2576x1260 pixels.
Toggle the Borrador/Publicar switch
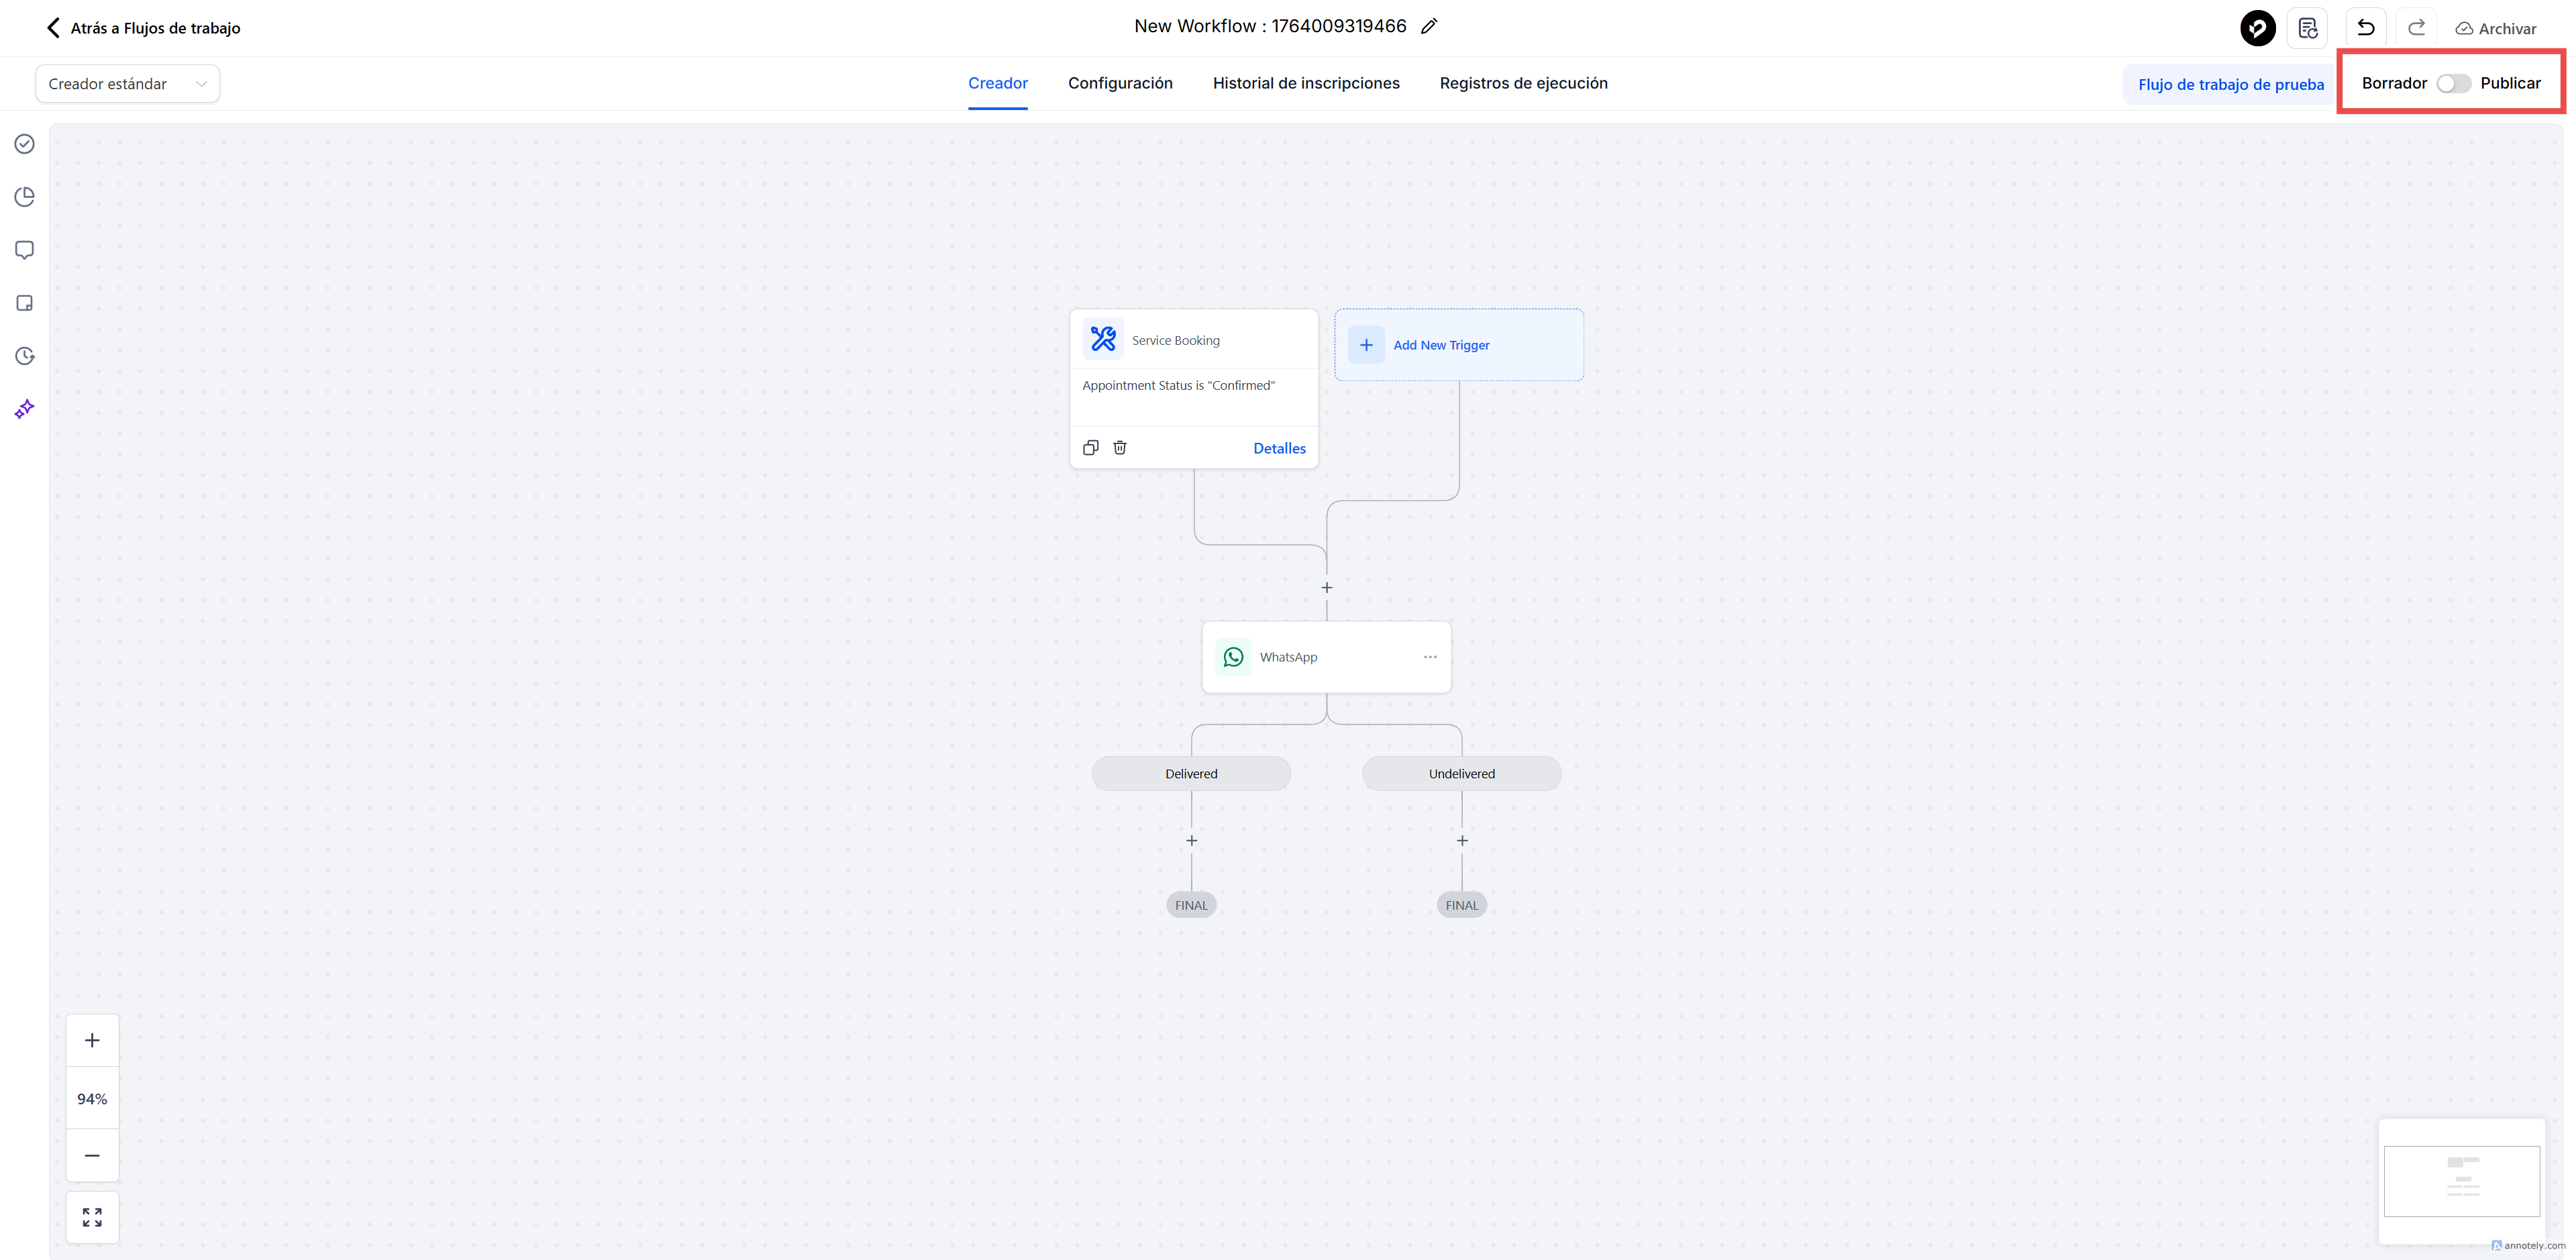click(x=2453, y=84)
